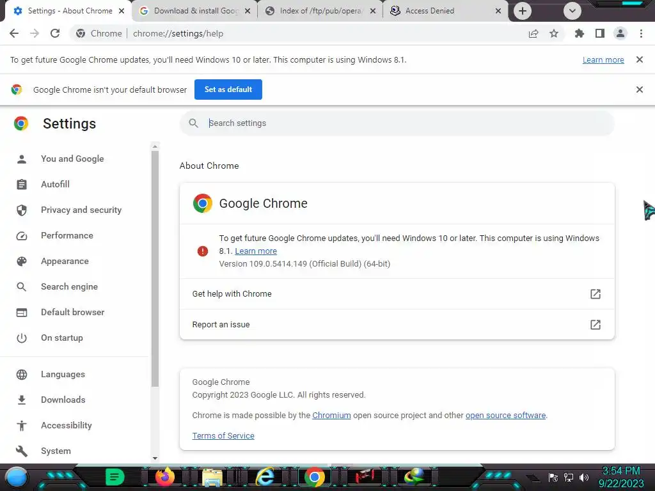655x491 pixels.
Task: Click the Set as default button
Action: coord(228,90)
